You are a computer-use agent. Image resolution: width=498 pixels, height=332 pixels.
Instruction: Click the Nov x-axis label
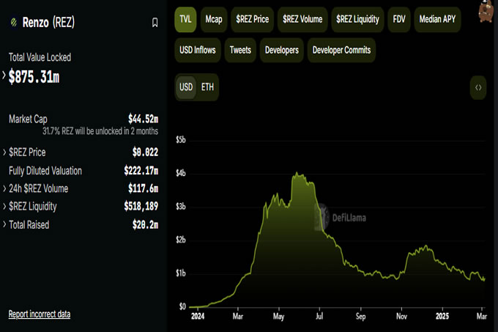coord(402,317)
